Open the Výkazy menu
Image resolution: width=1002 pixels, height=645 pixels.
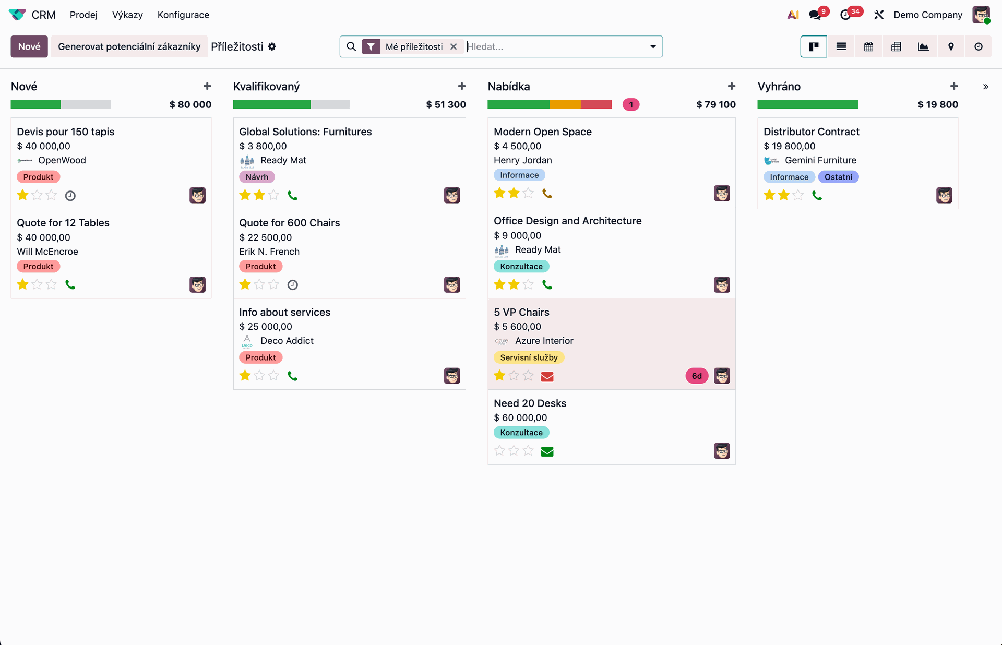pyautogui.click(x=127, y=15)
